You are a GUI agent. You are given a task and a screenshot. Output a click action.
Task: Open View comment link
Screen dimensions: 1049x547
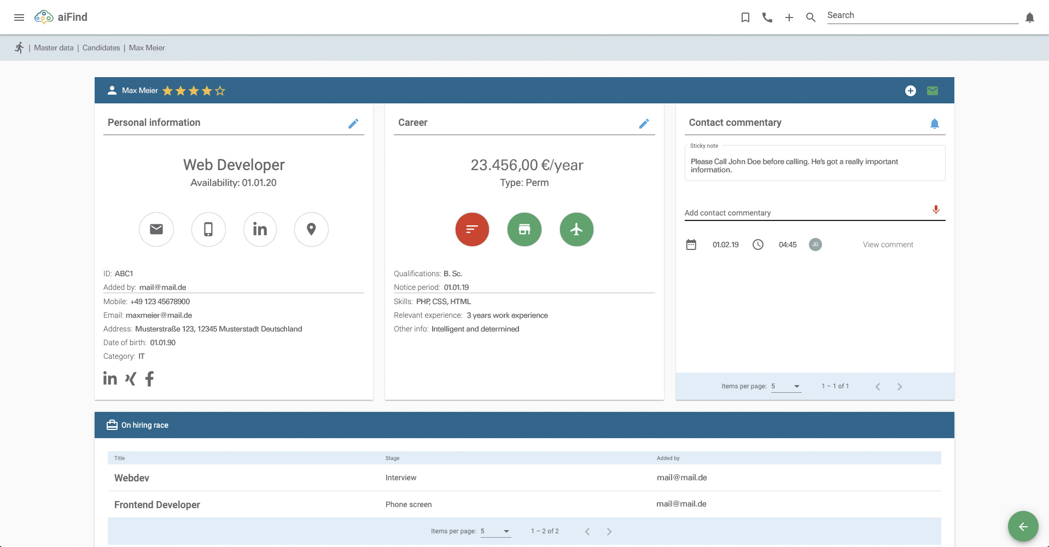point(888,245)
